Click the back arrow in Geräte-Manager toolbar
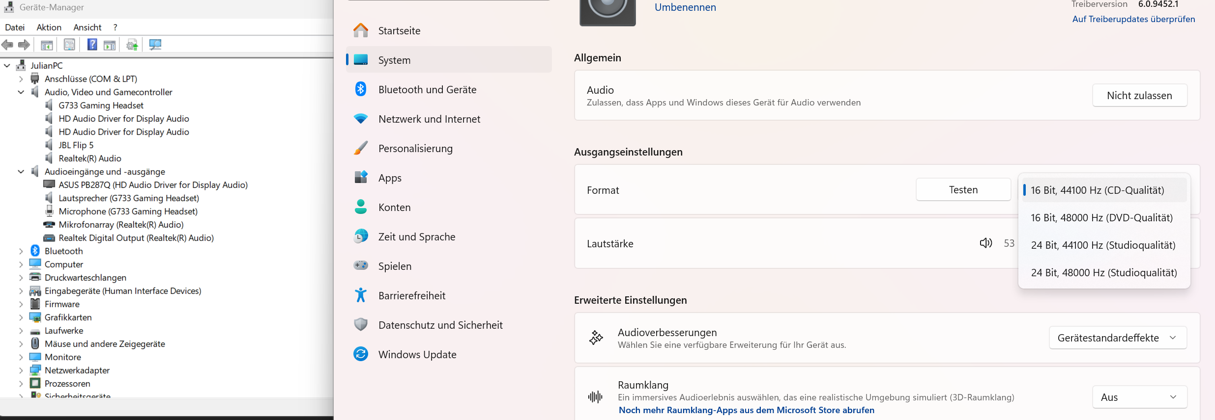The width and height of the screenshot is (1215, 420). pyautogui.click(x=7, y=45)
